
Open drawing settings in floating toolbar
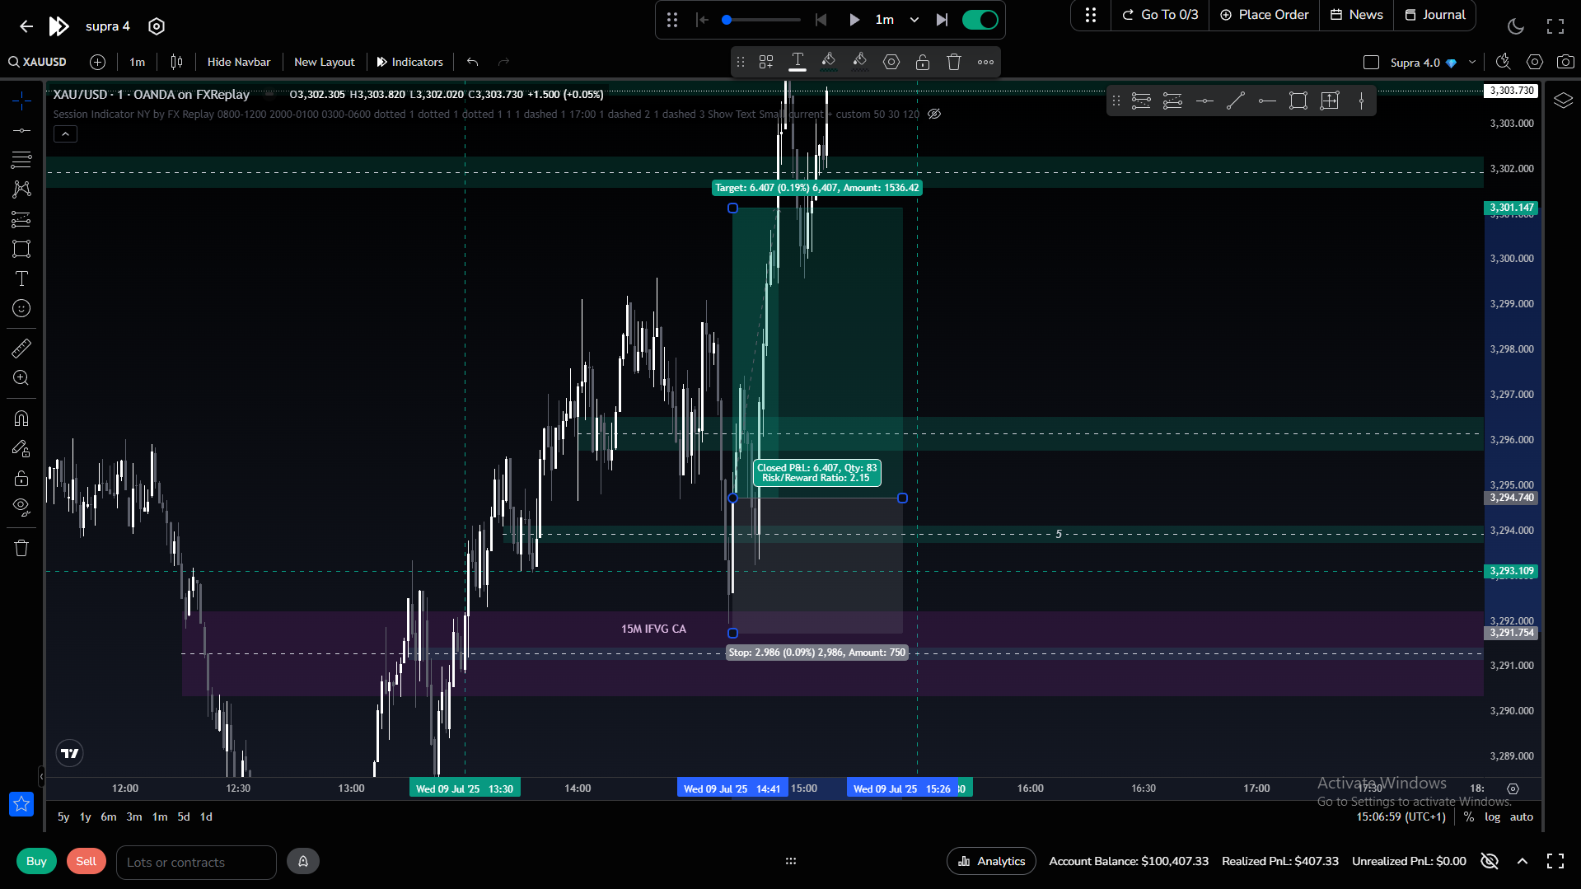click(x=891, y=62)
